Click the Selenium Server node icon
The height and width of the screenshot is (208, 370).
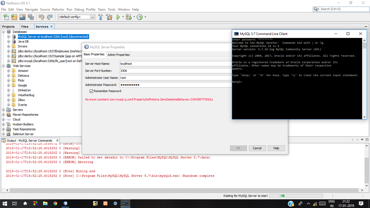(9, 134)
